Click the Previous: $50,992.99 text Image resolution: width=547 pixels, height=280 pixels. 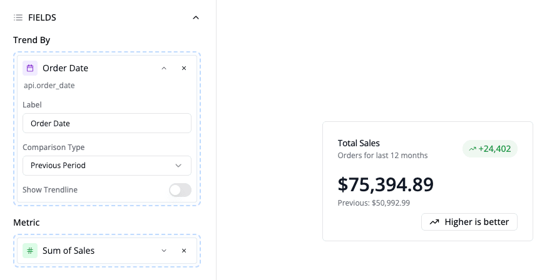(x=374, y=203)
